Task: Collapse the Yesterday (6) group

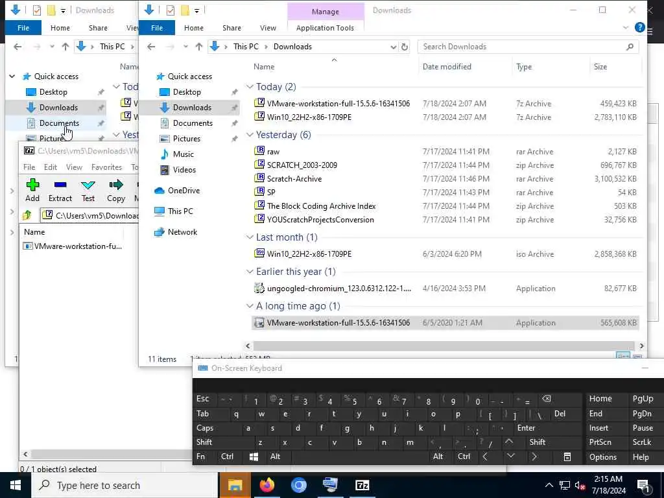Action: pos(250,135)
